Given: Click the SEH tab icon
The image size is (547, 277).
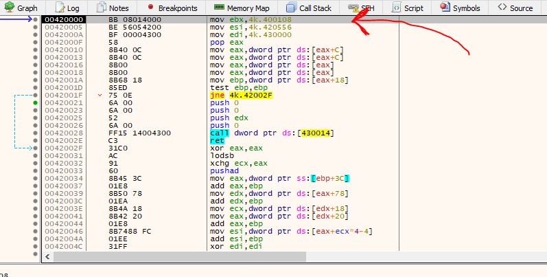Looking at the screenshot, I should (x=353, y=8).
